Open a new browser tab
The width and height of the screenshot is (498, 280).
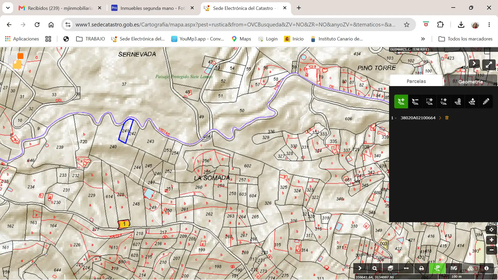299,8
